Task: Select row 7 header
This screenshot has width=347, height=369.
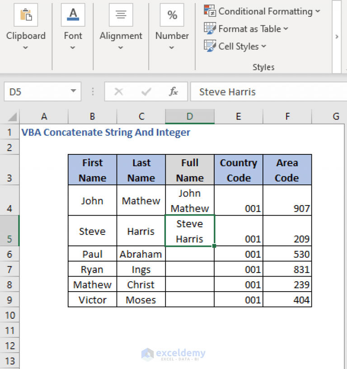Action: point(9,269)
